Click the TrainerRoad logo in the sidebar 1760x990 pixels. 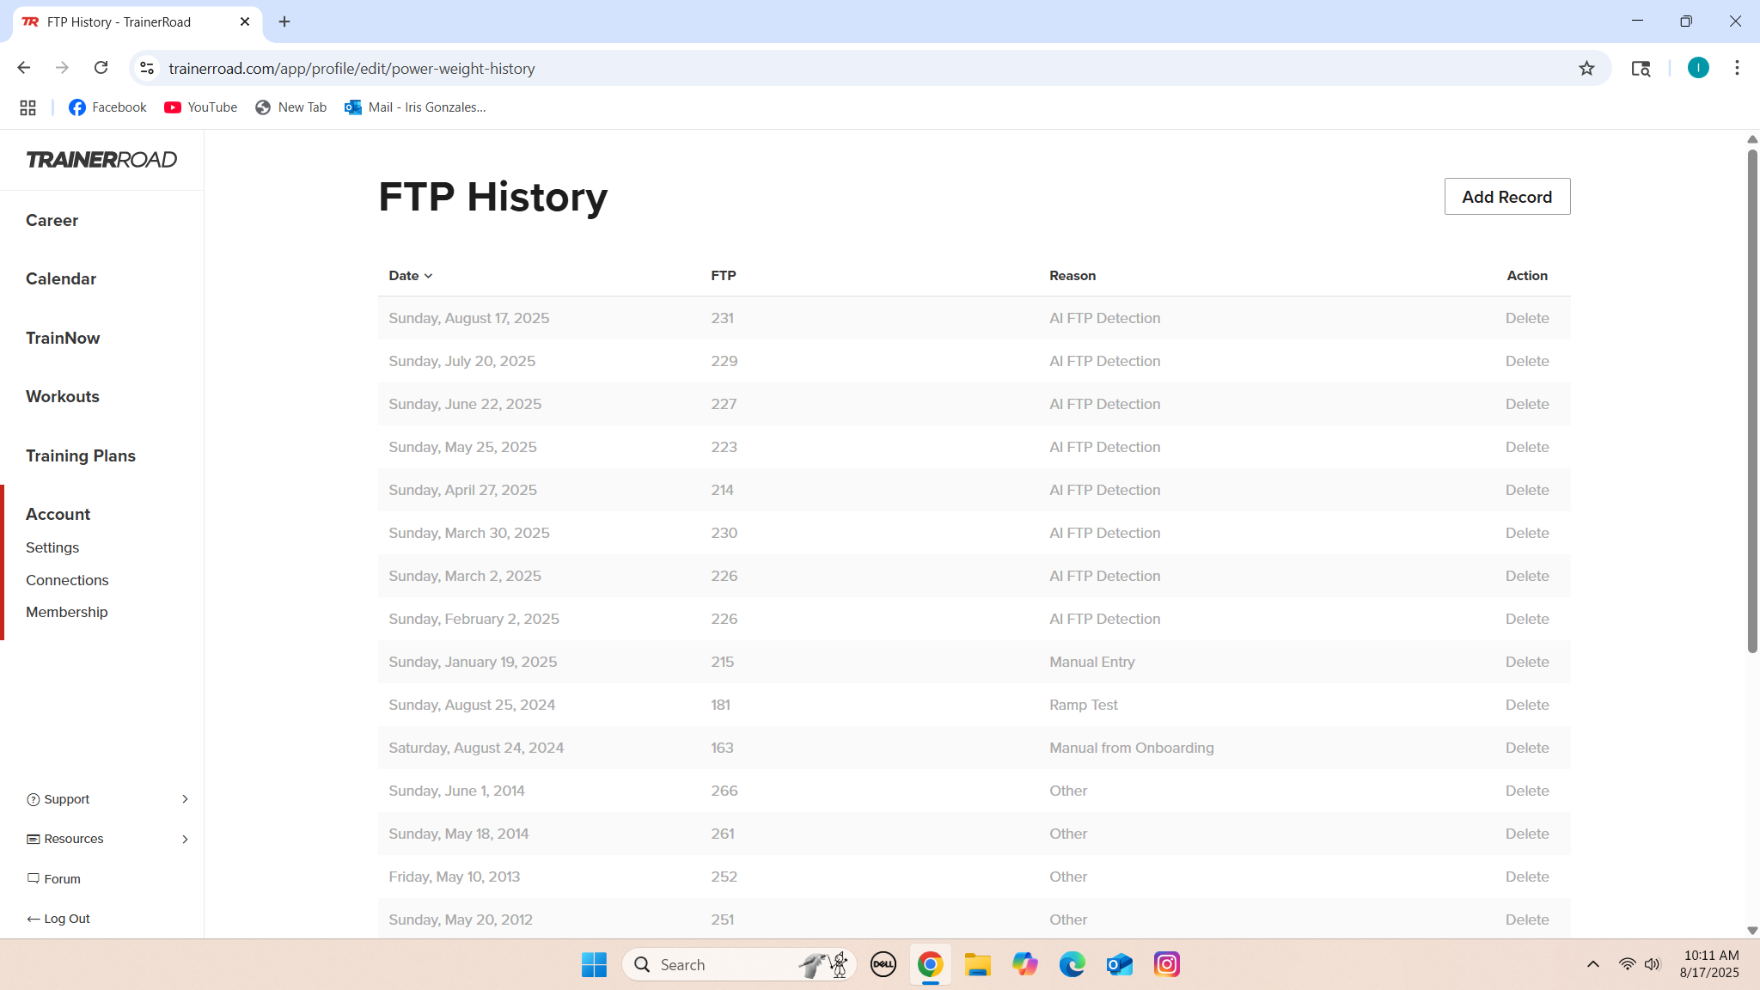pyautogui.click(x=101, y=160)
